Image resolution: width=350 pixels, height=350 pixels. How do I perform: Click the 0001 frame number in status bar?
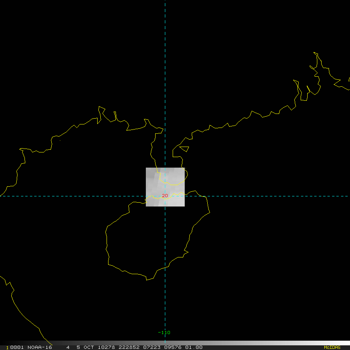coord(16,347)
